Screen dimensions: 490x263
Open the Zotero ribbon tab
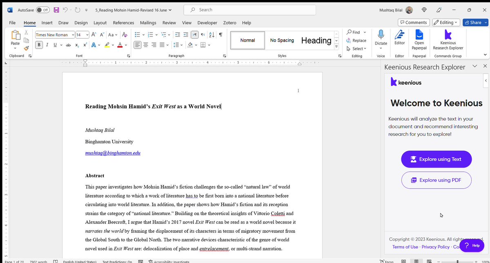coord(229,23)
